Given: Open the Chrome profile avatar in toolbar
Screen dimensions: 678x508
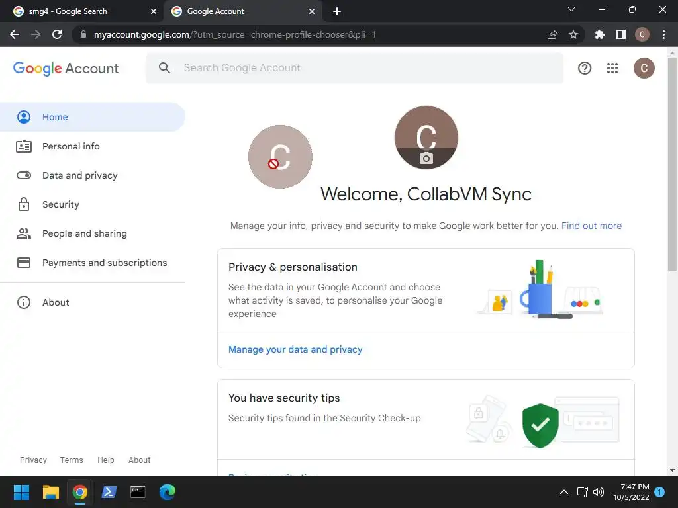Looking at the screenshot, I should tap(642, 34).
